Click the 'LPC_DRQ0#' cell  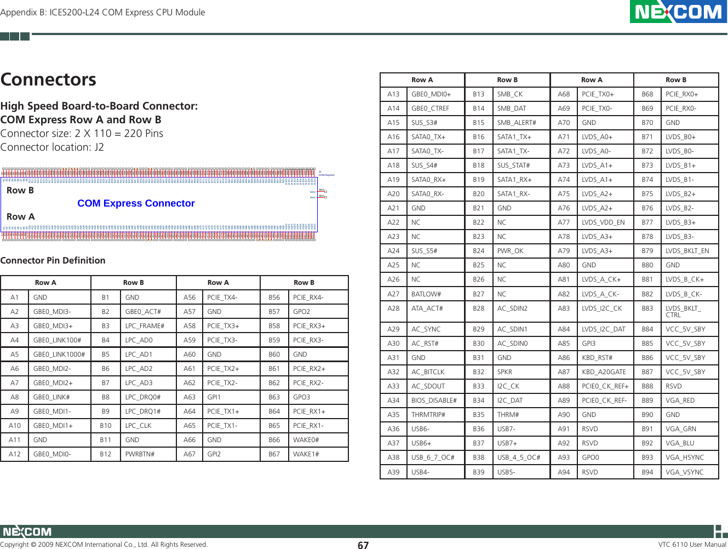point(148,397)
